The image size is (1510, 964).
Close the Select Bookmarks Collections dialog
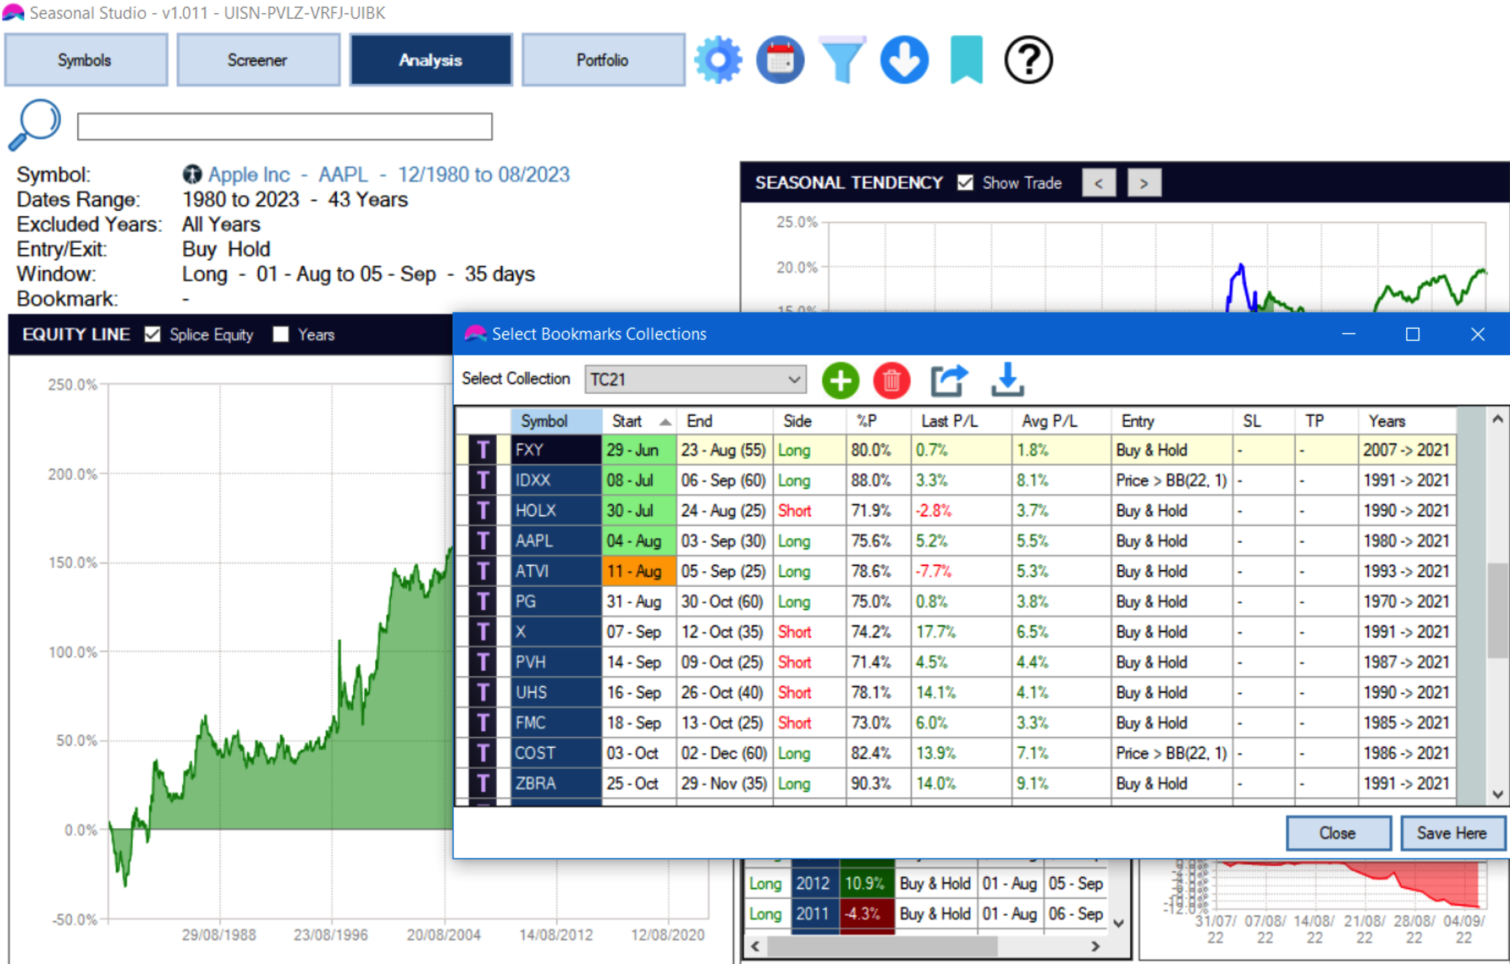coord(1477,334)
